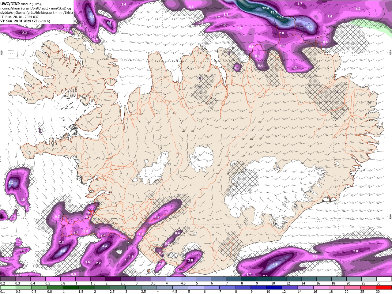
Task: Click the 3.4 value south of Reykjanes
Action: pos(104,246)
